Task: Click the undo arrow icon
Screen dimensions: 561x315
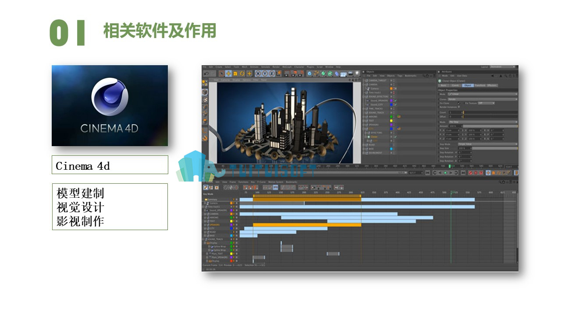Action: click(x=207, y=73)
